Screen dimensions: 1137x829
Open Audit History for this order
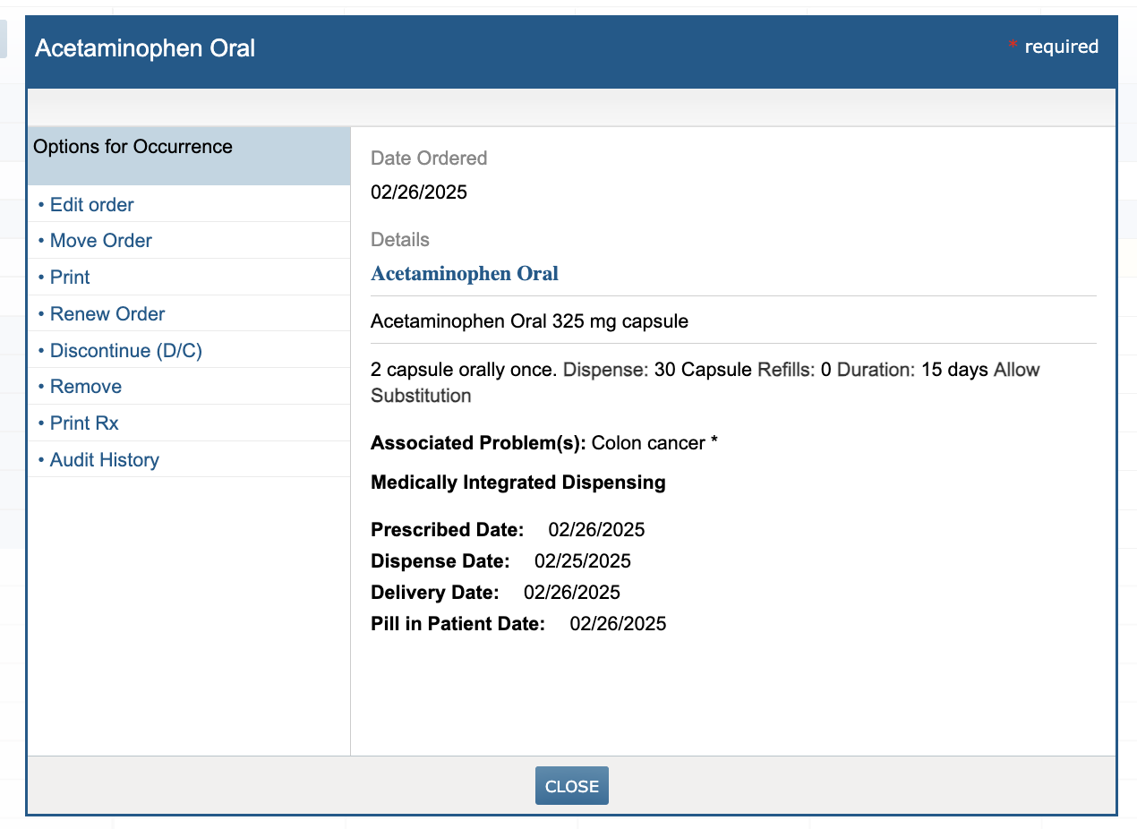coord(104,460)
